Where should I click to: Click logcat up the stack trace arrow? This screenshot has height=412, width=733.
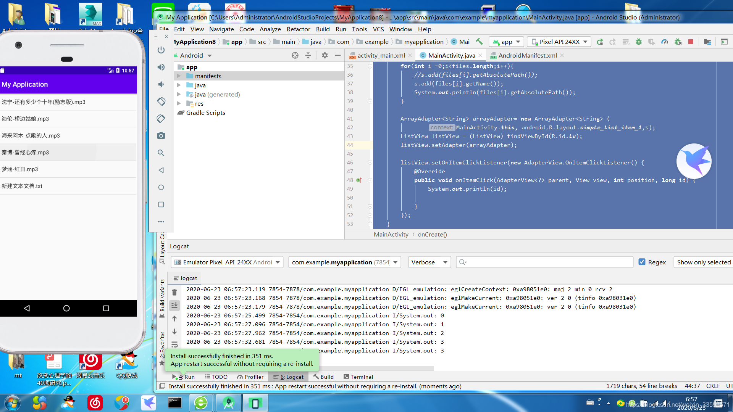point(174,319)
